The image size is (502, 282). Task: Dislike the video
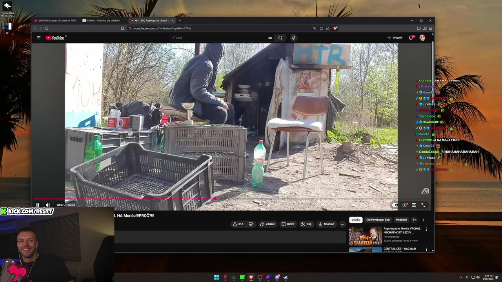[251, 224]
